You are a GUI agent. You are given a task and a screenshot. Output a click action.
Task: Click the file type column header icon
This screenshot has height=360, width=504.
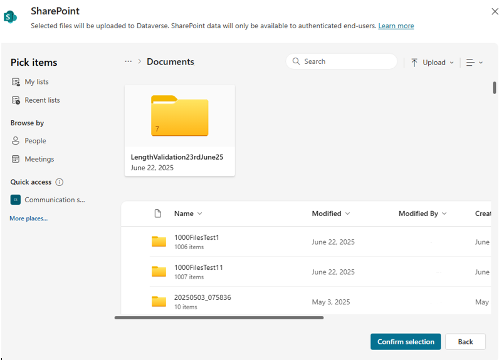point(158,213)
